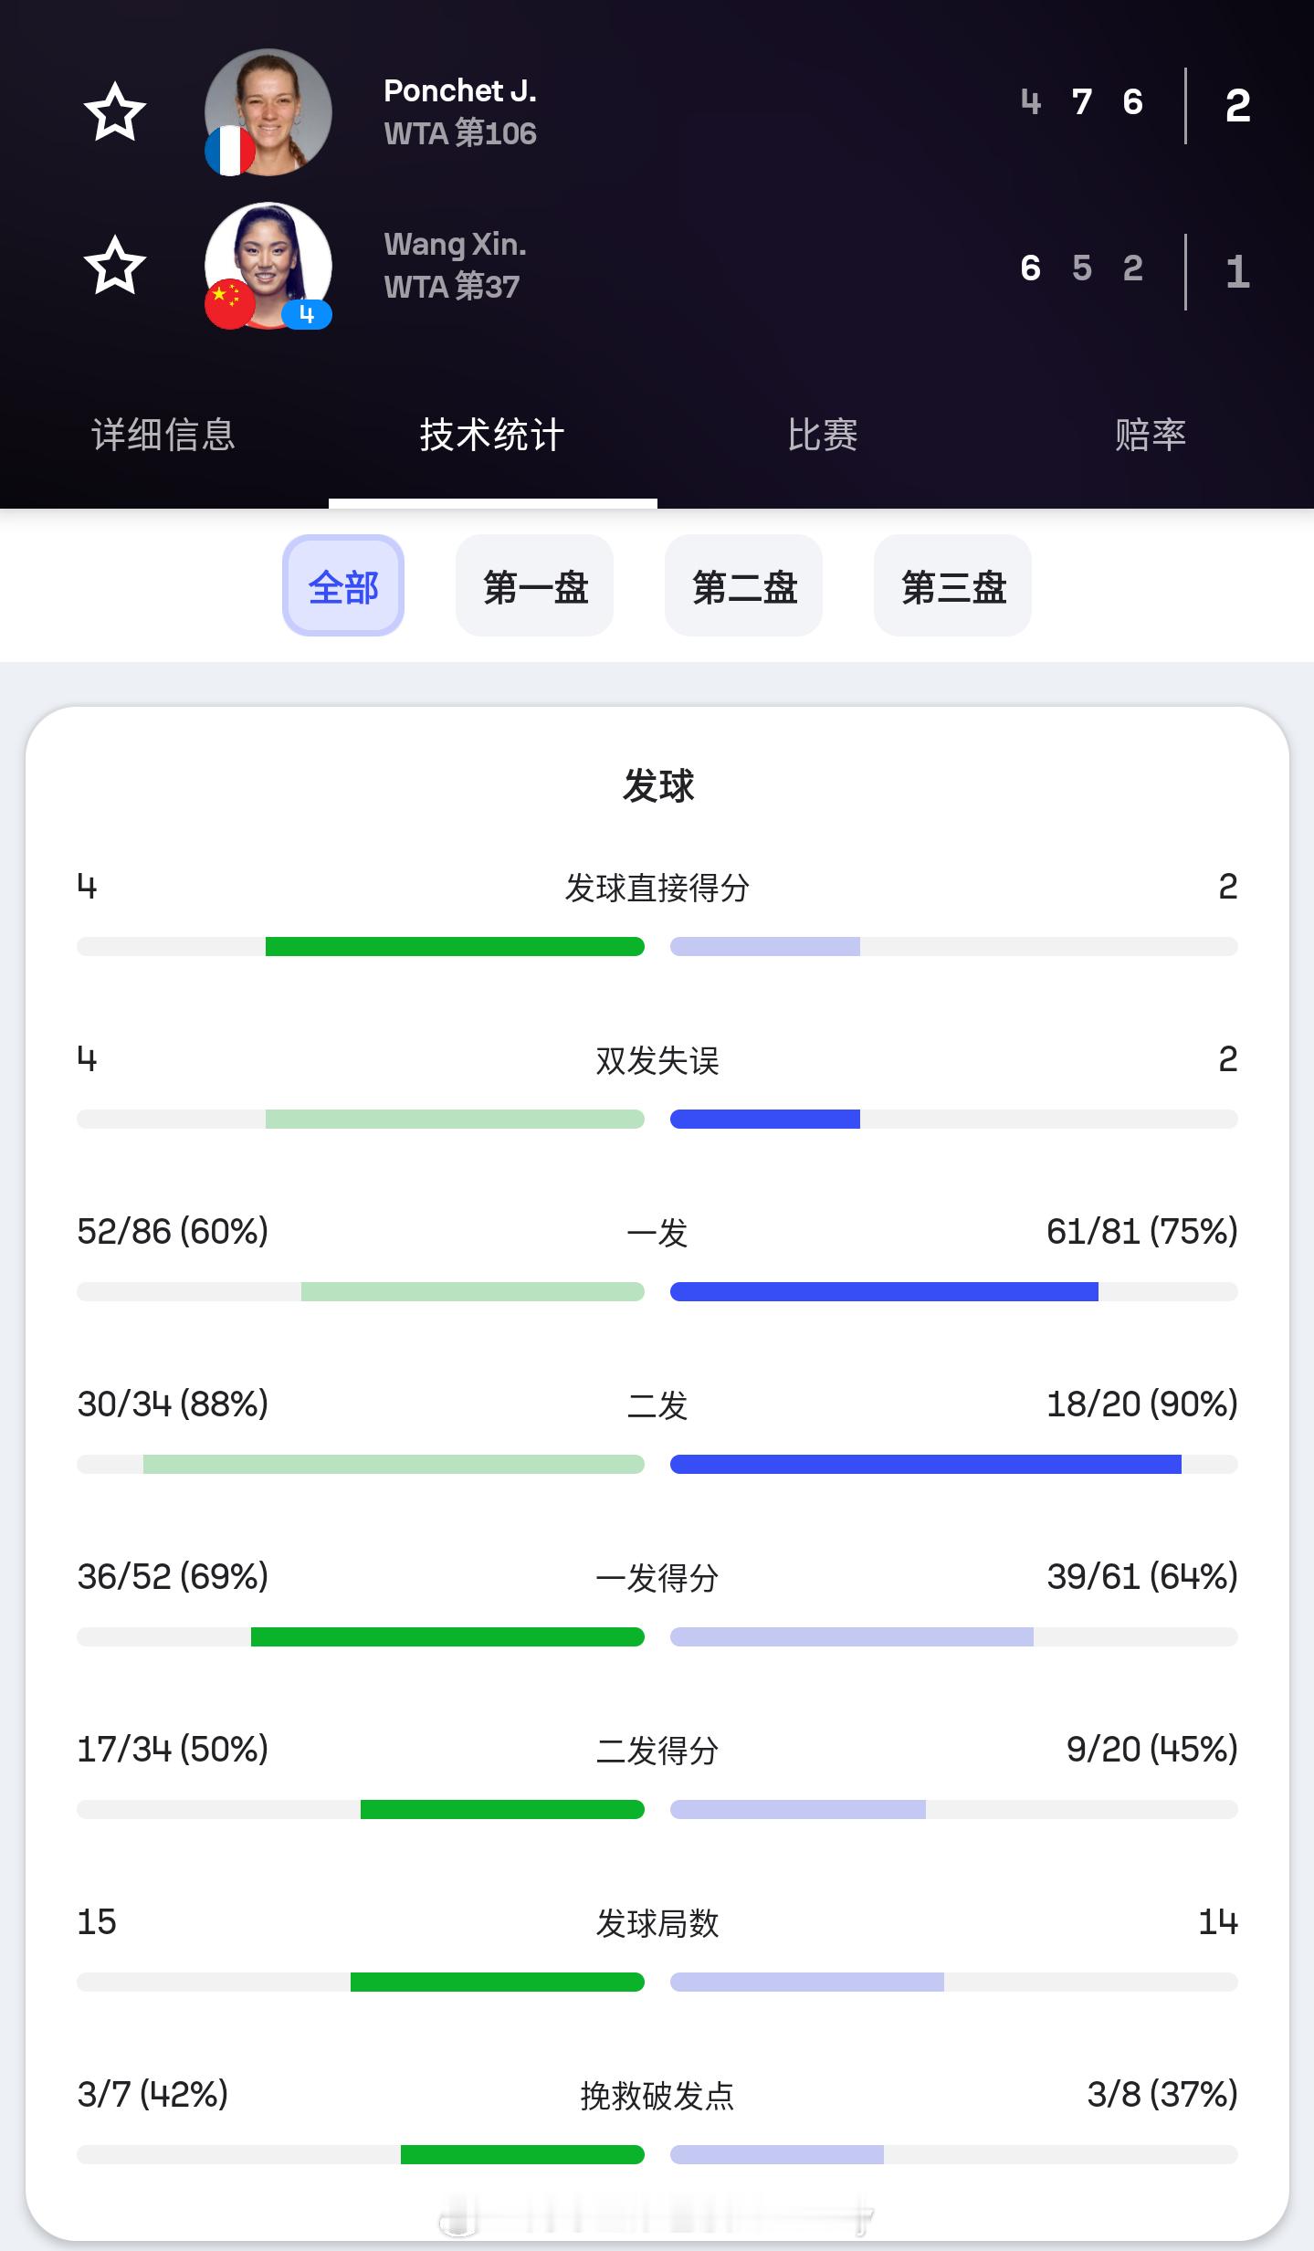
Task: Favorite Wang Xin. with star icon
Action: pos(115,266)
